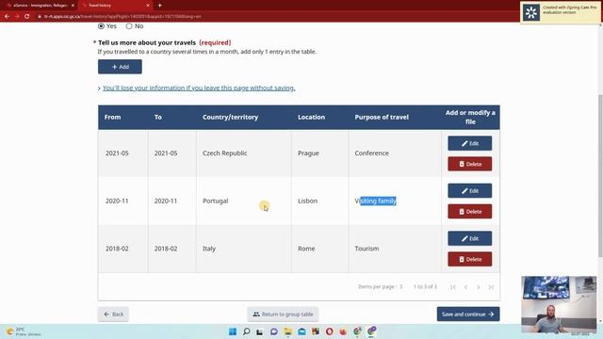Click the Conference purpose cell
This screenshot has width=603, height=339.
click(x=395, y=153)
